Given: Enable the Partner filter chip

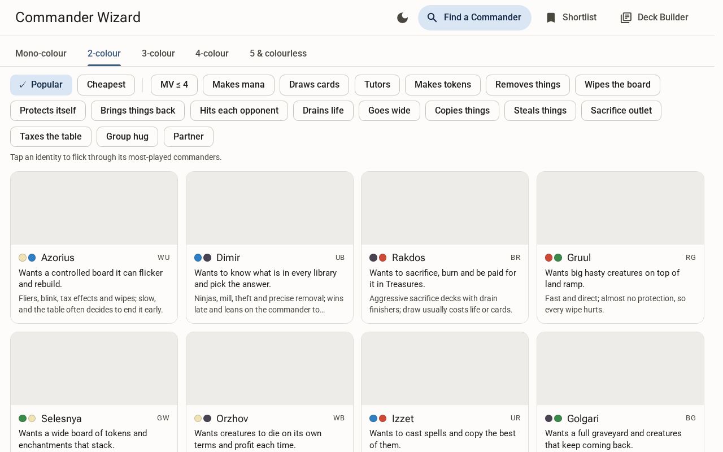Looking at the screenshot, I should tap(189, 137).
